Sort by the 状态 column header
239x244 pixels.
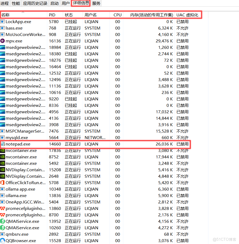pyautogui.click(x=73, y=15)
